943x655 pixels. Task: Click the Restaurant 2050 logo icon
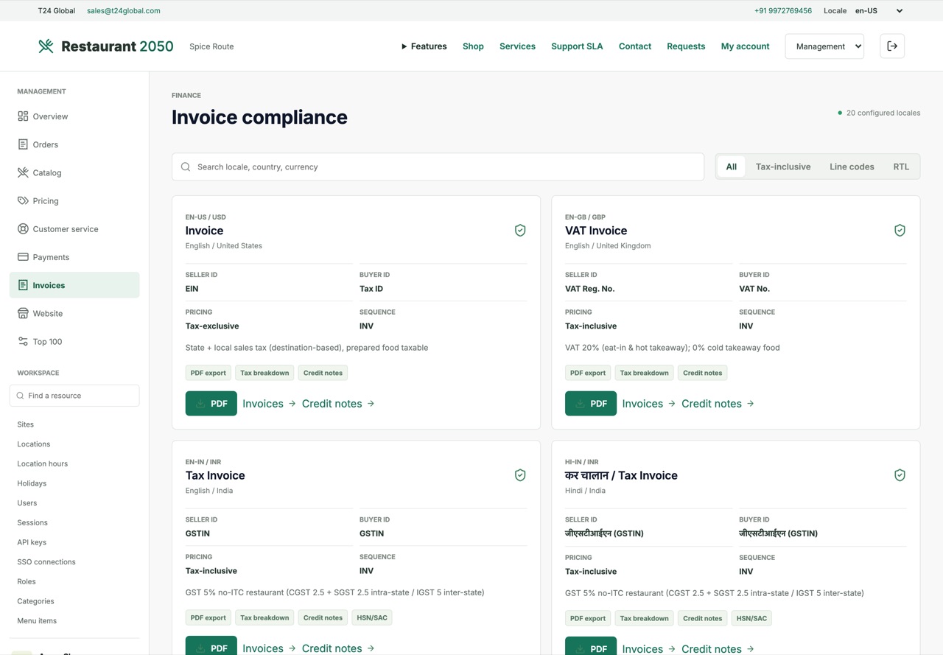pos(46,46)
